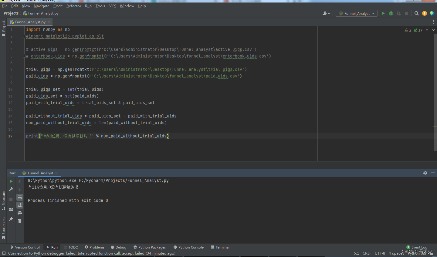This screenshot has height=257, width=437.
Task: Open the Event Log tool window
Action: [417, 247]
